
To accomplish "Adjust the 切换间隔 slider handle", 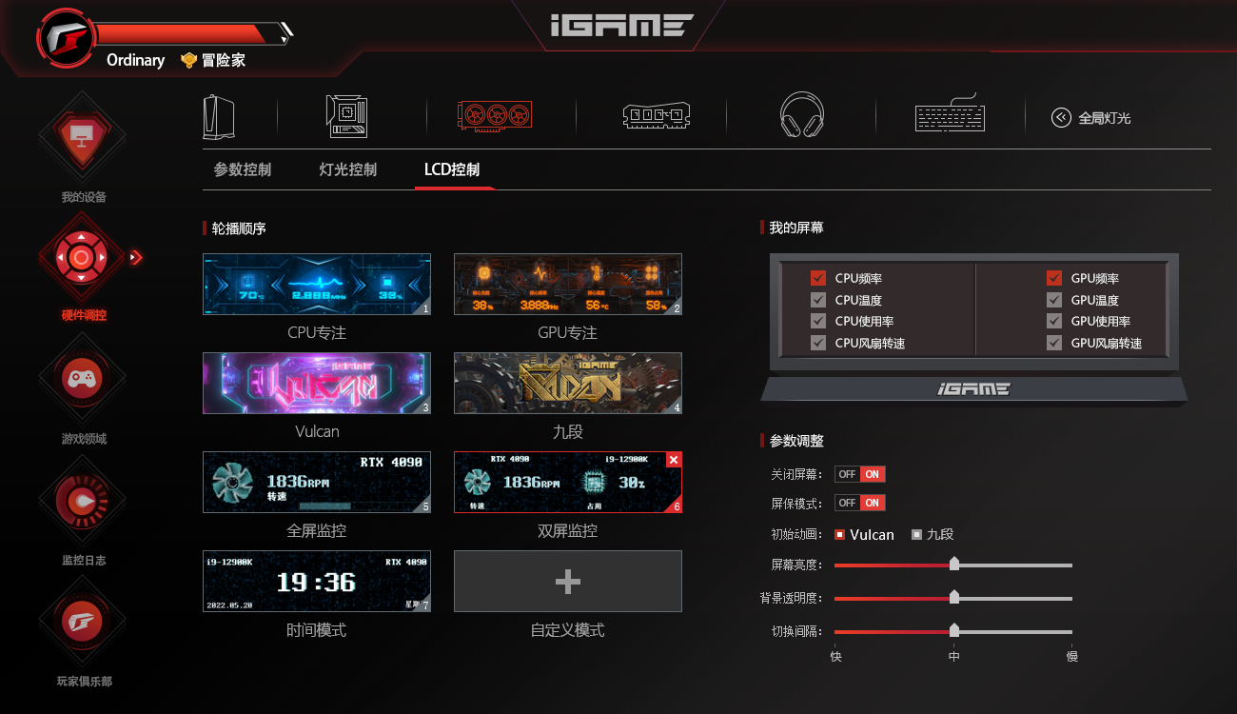I will coord(953,630).
